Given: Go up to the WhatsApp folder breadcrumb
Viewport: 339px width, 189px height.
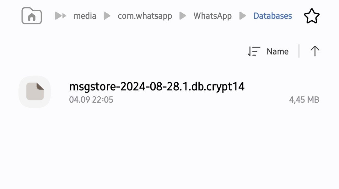Looking at the screenshot, I should point(213,16).
